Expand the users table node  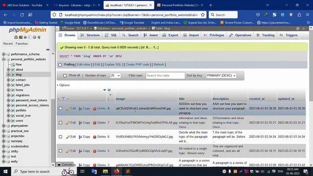(8, 121)
